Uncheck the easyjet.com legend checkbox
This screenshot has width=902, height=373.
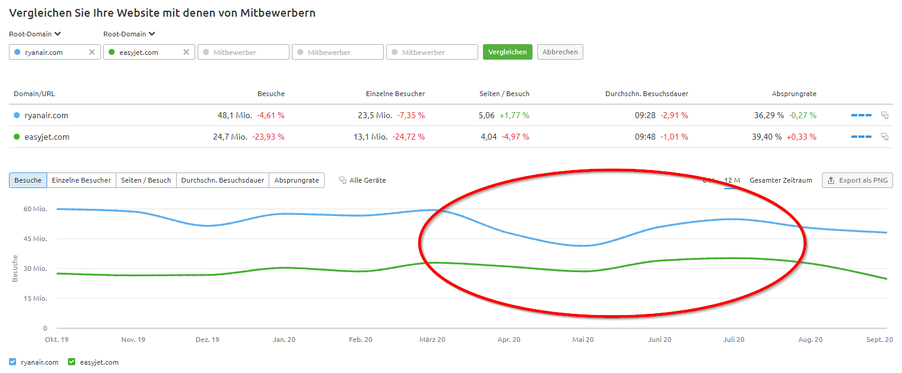pos(71,362)
